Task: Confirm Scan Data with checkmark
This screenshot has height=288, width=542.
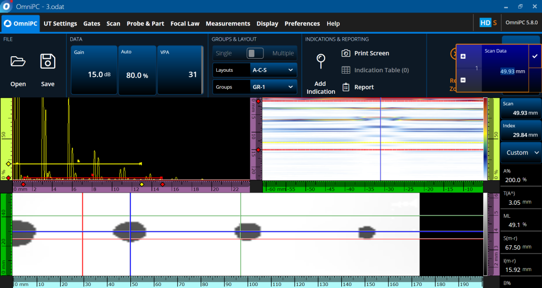Action: click(x=535, y=56)
